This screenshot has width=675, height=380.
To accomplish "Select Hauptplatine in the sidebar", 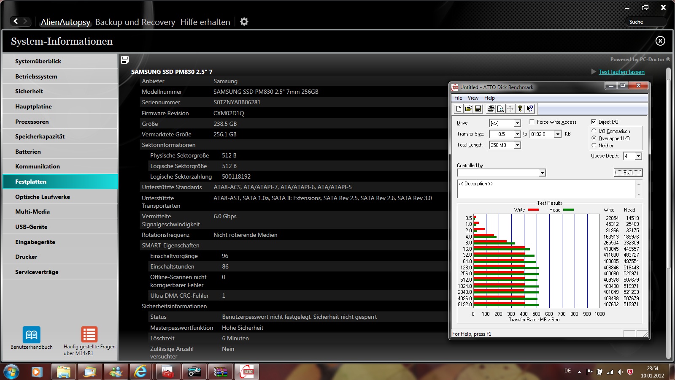I will [60, 106].
